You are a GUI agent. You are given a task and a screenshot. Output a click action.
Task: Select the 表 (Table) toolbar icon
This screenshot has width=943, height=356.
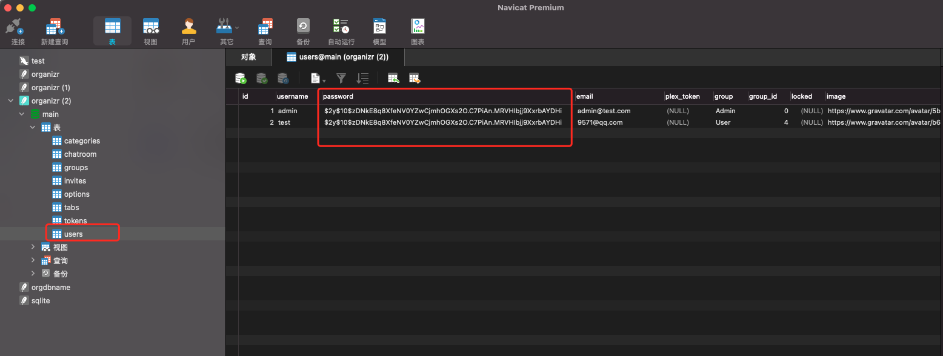coord(112,31)
